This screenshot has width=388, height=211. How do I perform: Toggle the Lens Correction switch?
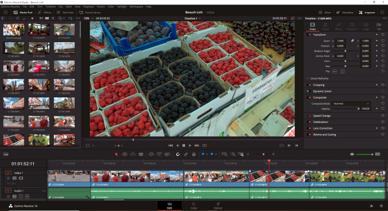[309, 128]
